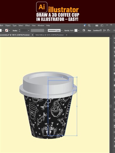Click the Stroke label link
Image resolution: width=115 pixels, height=153 pixels.
tap(15, 31)
